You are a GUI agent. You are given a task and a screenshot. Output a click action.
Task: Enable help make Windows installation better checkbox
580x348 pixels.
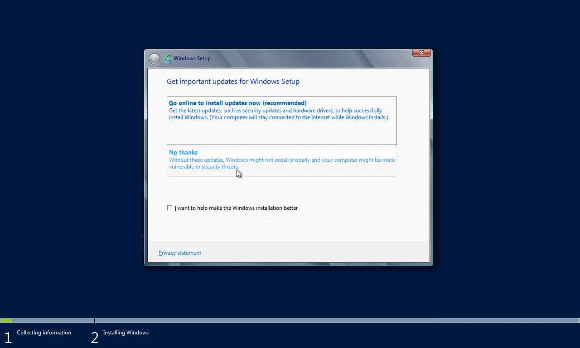[169, 208]
